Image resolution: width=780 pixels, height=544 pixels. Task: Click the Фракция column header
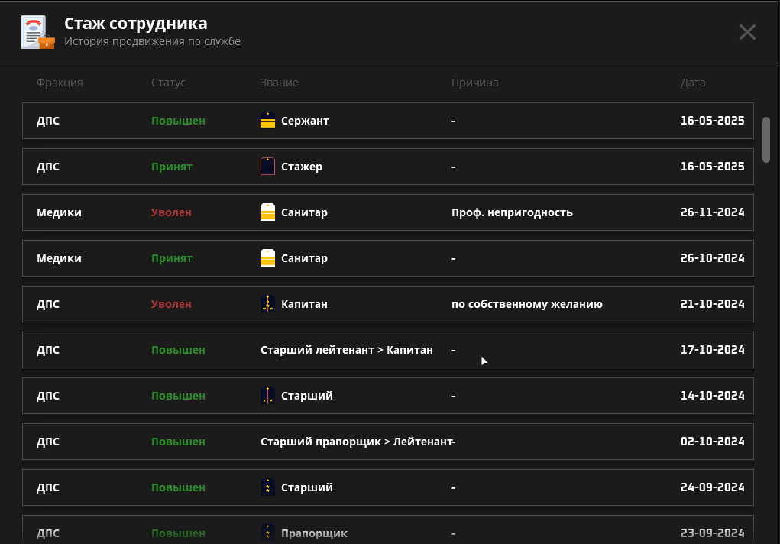click(60, 83)
